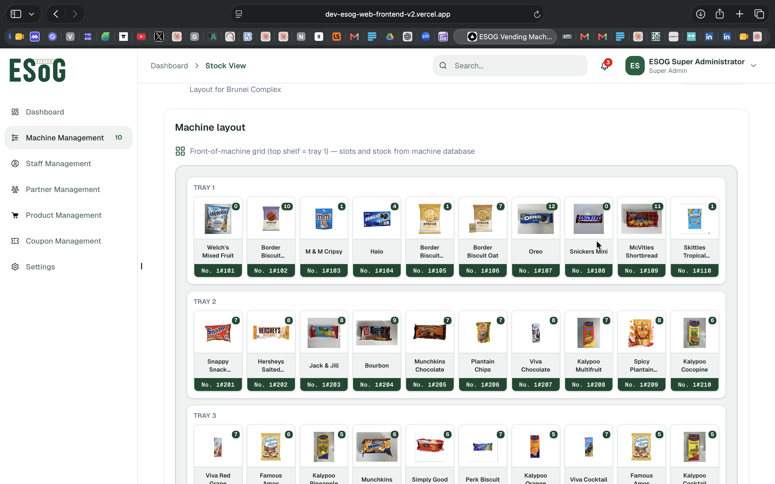The image size is (775, 484).
Task: Select the McVities Shortbread product image
Action: (642, 219)
